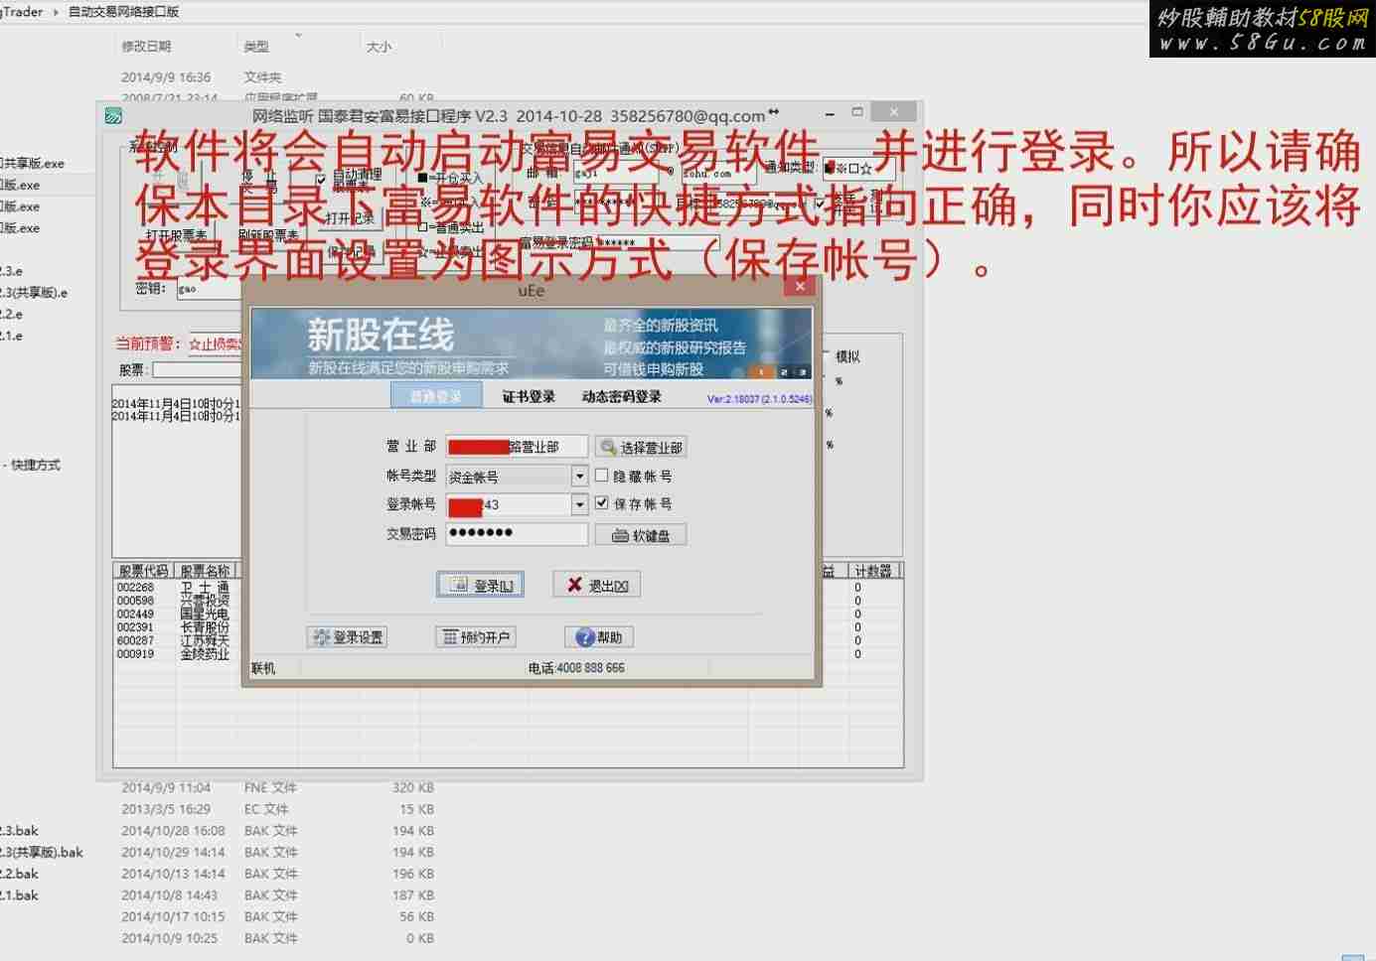Click the 修改日期 column header in Explorer
This screenshot has width=1376, height=961.
pos(146,47)
